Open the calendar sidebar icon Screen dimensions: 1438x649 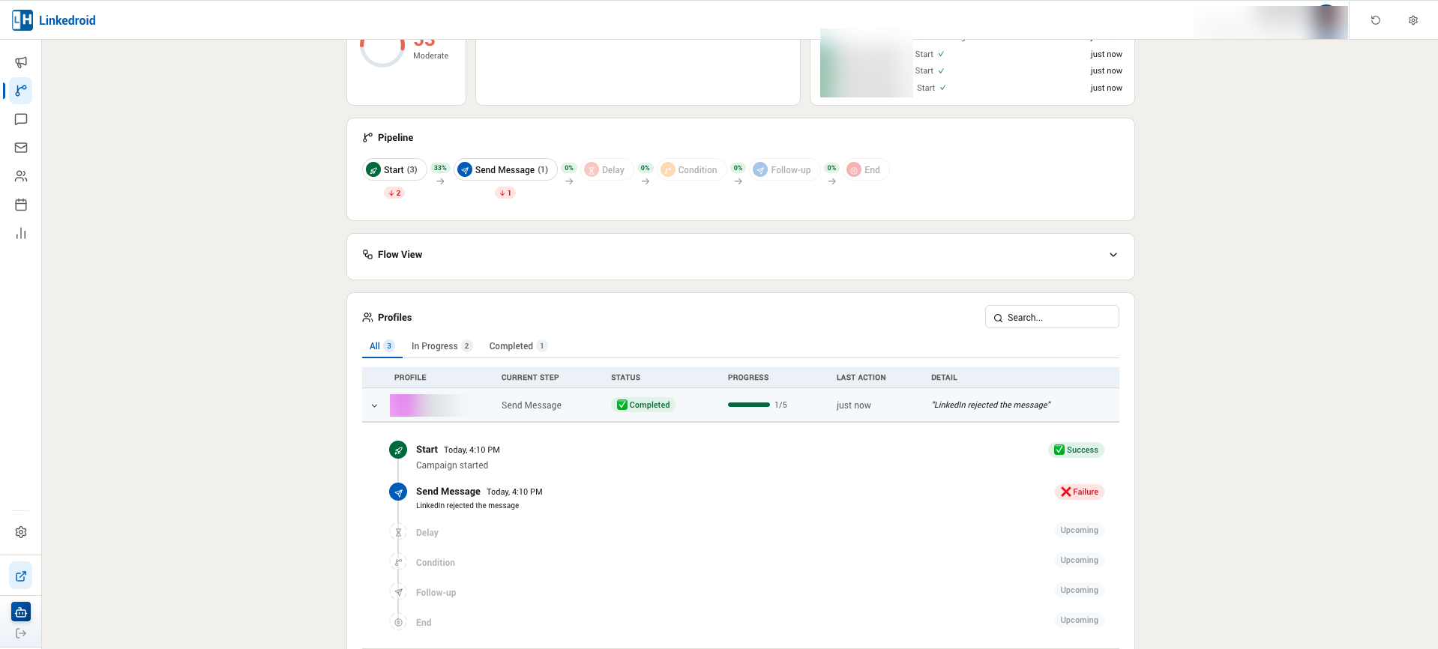click(21, 205)
